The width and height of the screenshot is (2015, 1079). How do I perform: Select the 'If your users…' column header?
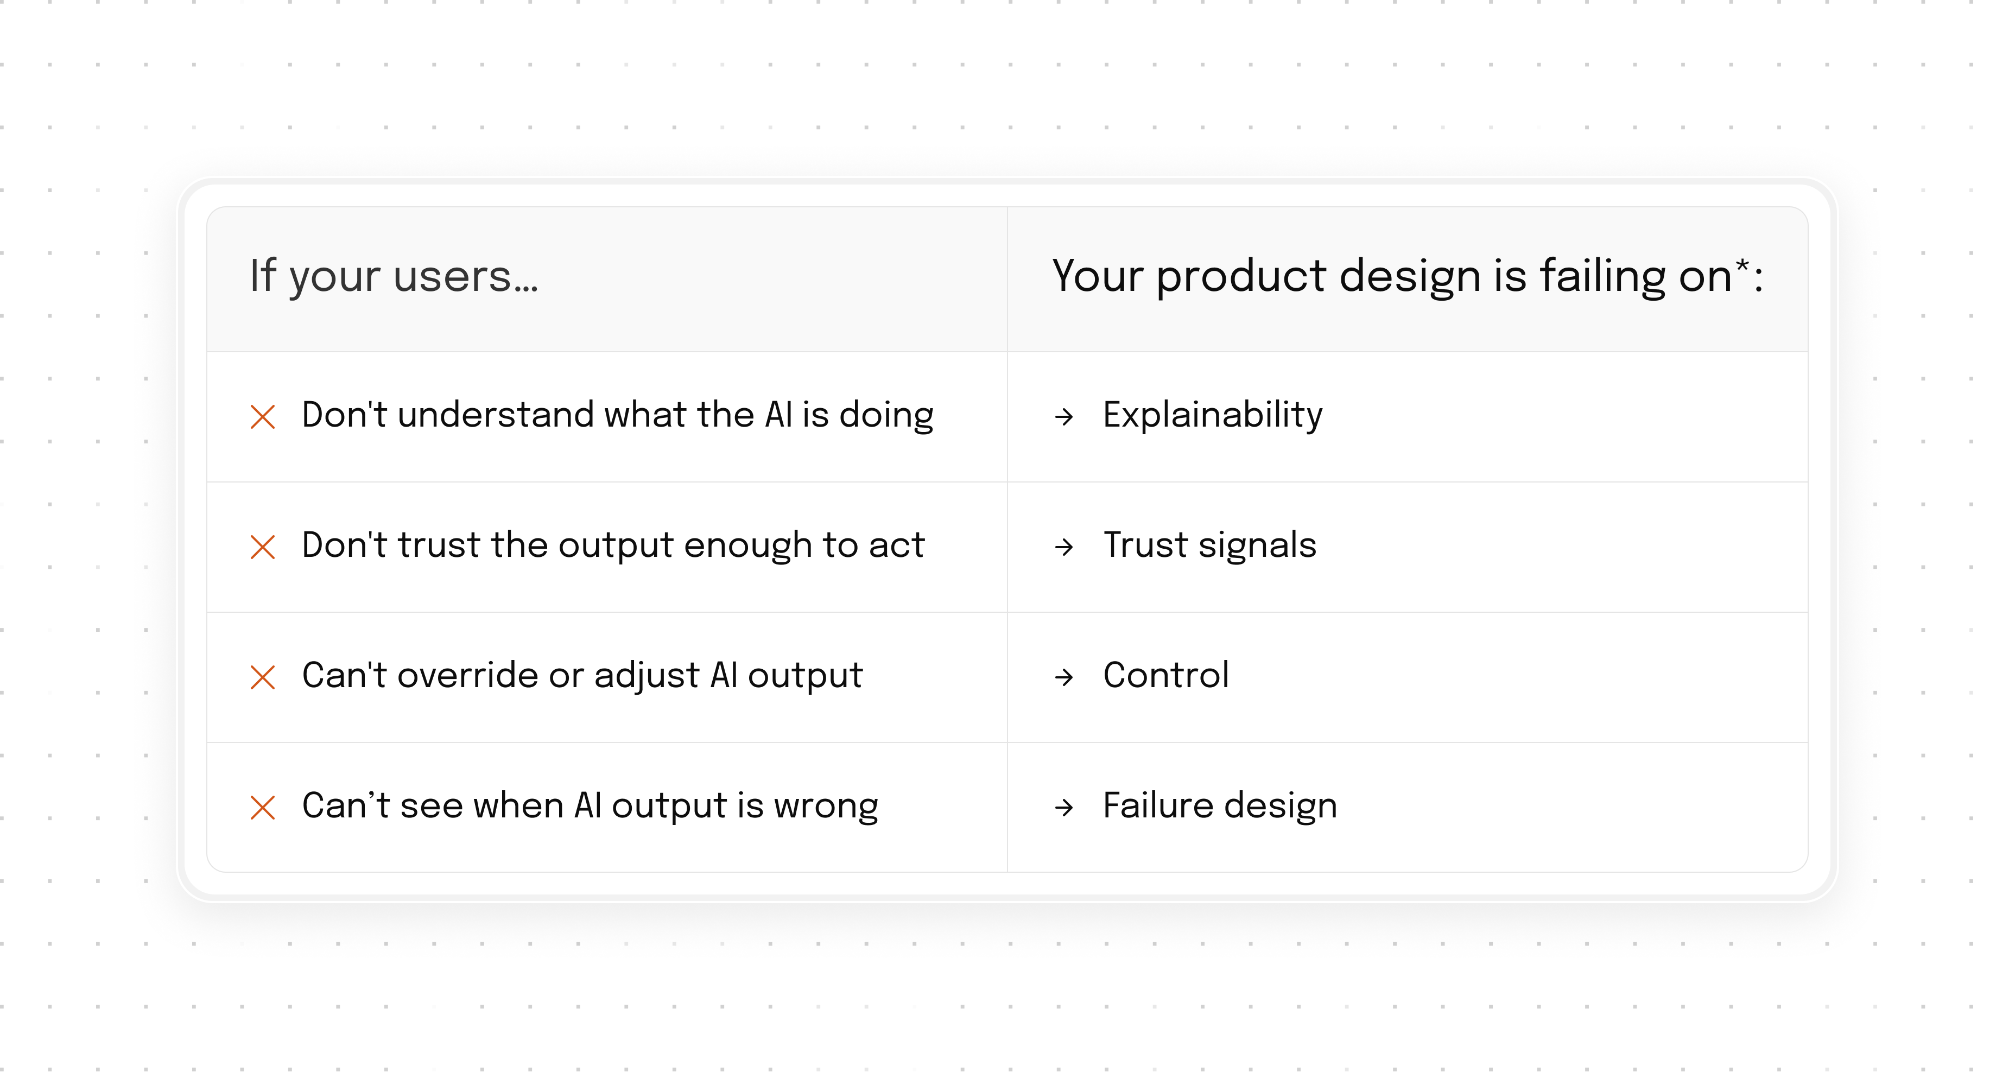pyautogui.click(x=394, y=277)
